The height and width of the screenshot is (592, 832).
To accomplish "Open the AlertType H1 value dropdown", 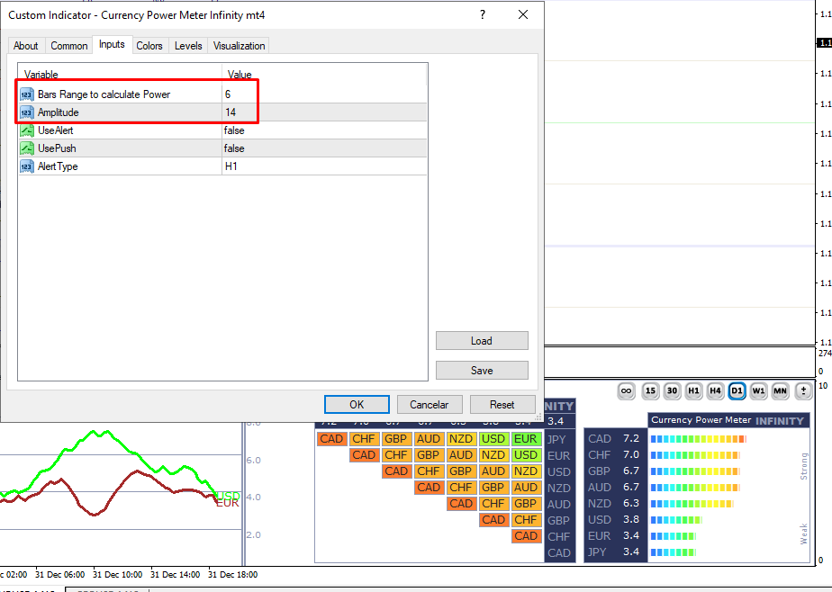I will click(x=324, y=166).
